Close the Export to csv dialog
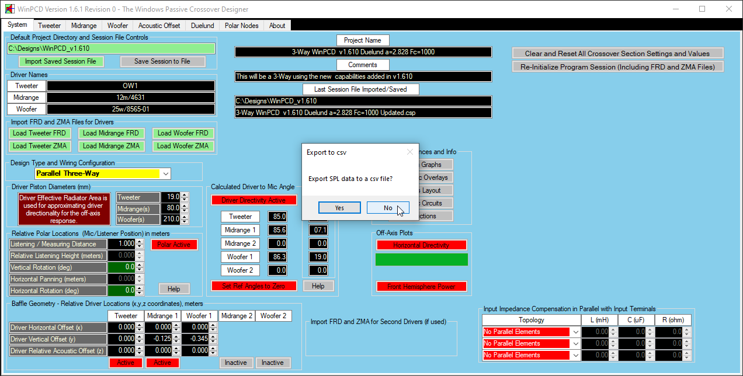 pyautogui.click(x=409, y=152)
